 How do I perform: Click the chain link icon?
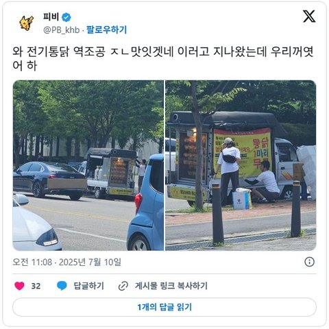pyautogui.click(x=123, y=286)
